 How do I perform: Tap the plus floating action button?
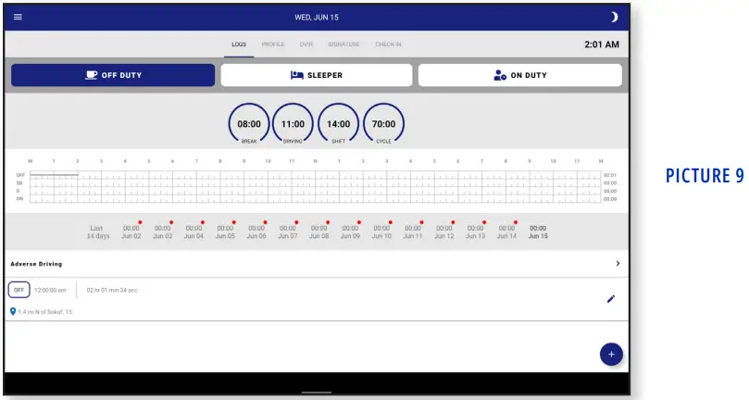611,354
